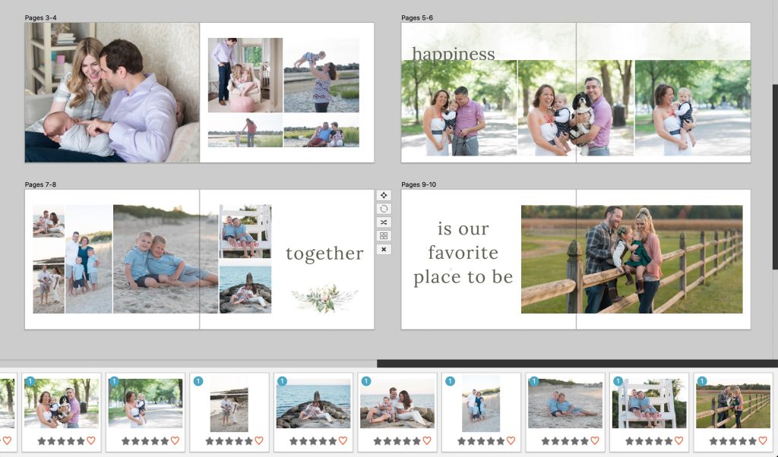778x457 pixels.
Task: Select the "Pages 9-10" spread label
Action: [x=419, y=184]
